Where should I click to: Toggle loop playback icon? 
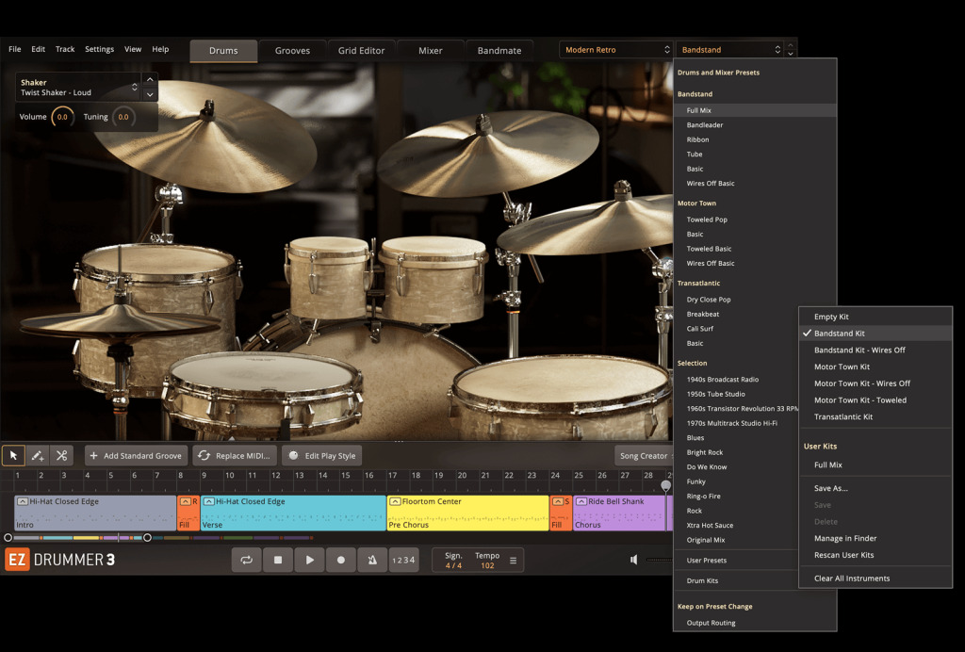click(x=247, y=560)
